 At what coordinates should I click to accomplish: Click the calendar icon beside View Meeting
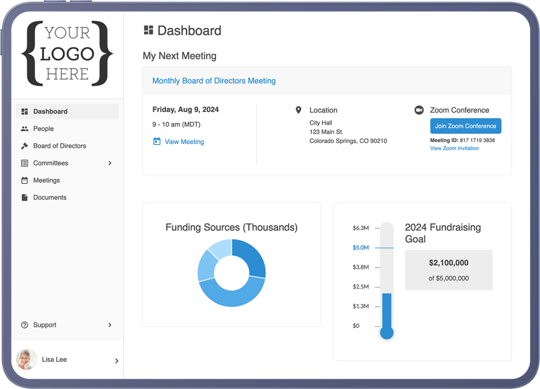click(156, 141)
